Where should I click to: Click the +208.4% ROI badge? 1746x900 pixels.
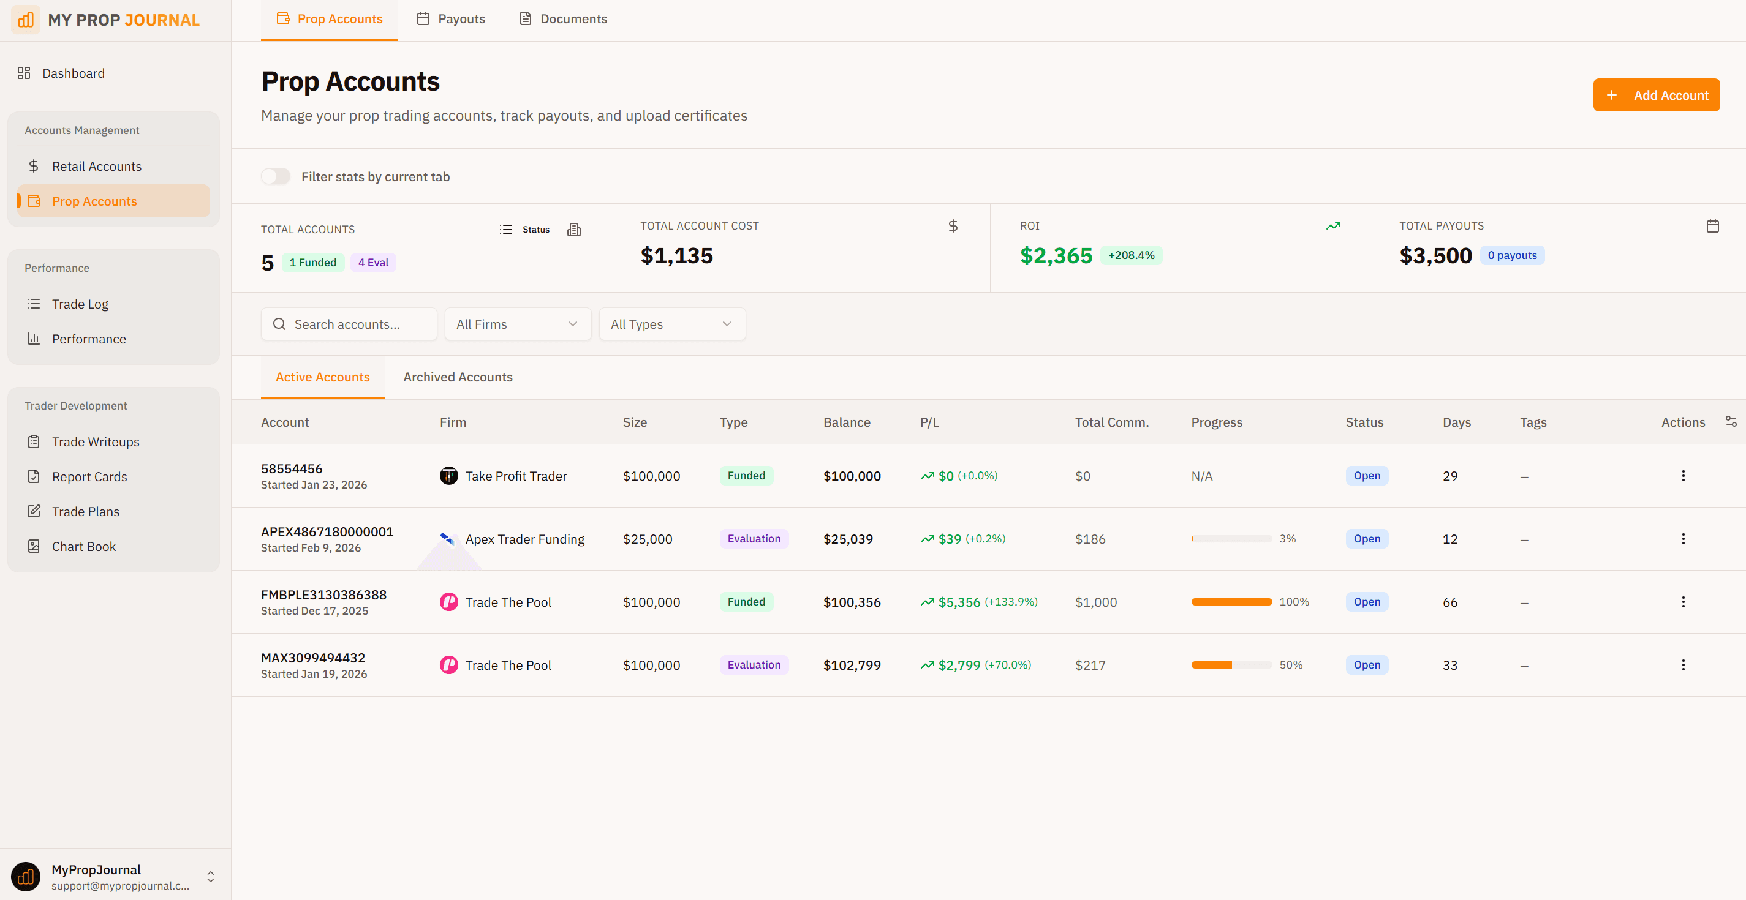click(1132, 255)
